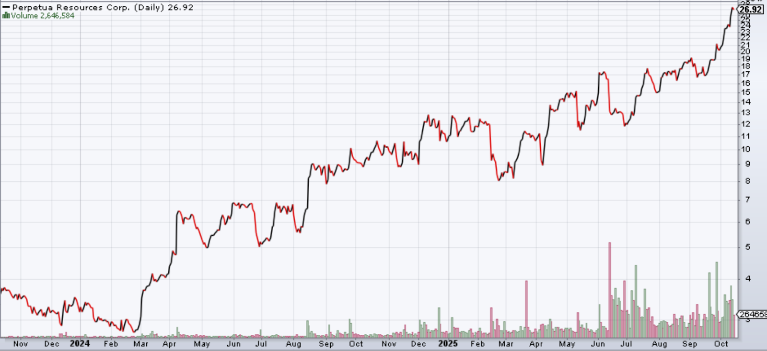Click the 17 label on price axis
767x351 pixels.
coord(746,74)
